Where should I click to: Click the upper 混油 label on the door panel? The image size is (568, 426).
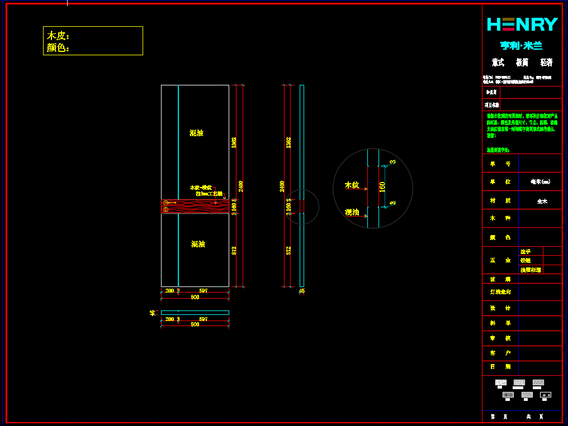(x=196, y=133)
